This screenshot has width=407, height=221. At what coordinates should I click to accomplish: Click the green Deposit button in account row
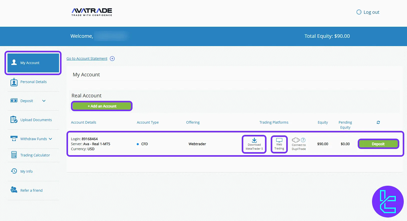tap(378, 144)
